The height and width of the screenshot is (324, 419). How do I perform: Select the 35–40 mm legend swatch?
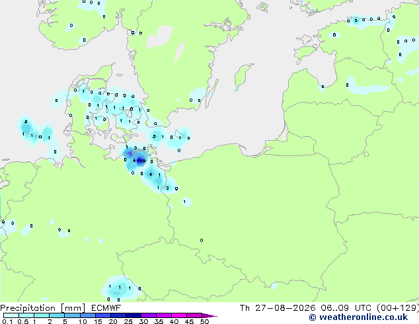point(164,315)
